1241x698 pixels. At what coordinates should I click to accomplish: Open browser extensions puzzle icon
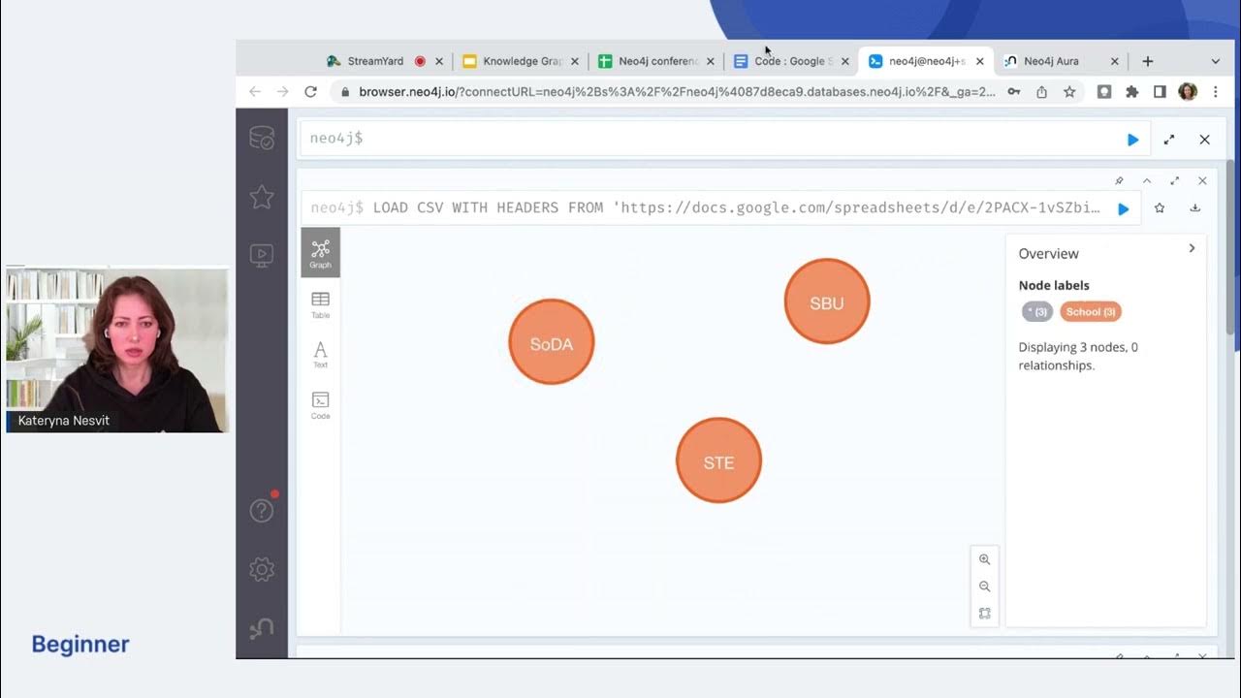point(1131,91)
